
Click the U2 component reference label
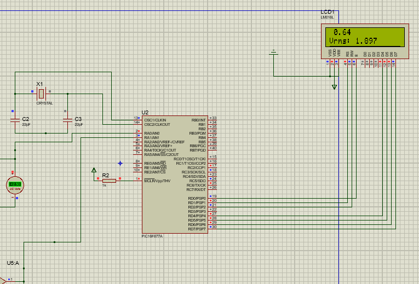click(145, 113)
